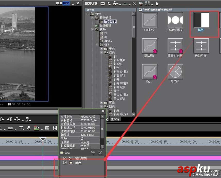
Task: Click the voice-over microphone icon
Action: pos(29,128)
